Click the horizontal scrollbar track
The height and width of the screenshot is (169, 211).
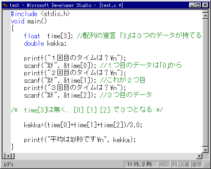click(x=105, y=156)
